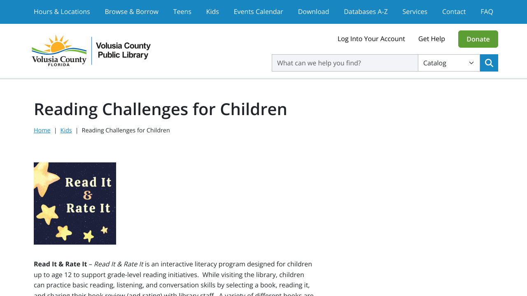The width and height of the screenshot is (527, 296).
Task: Open the Catalog dropdown chevron
Action: click(472, 62)
